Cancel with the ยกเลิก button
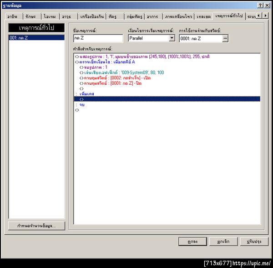 [x=223, y=242]
